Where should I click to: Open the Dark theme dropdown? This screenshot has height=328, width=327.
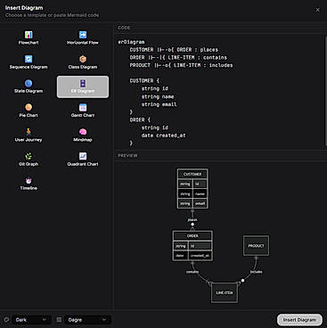(31, 320)
